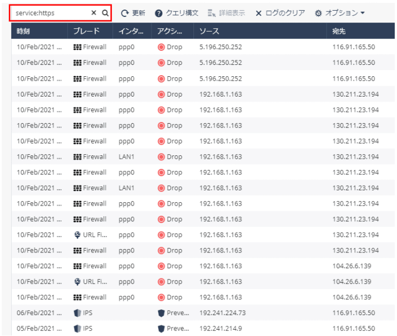The width and height of the screenshot is (397, 336).
Task: Click the IPS shield icon for 192.241.224.73
Action: coord(77,313)
